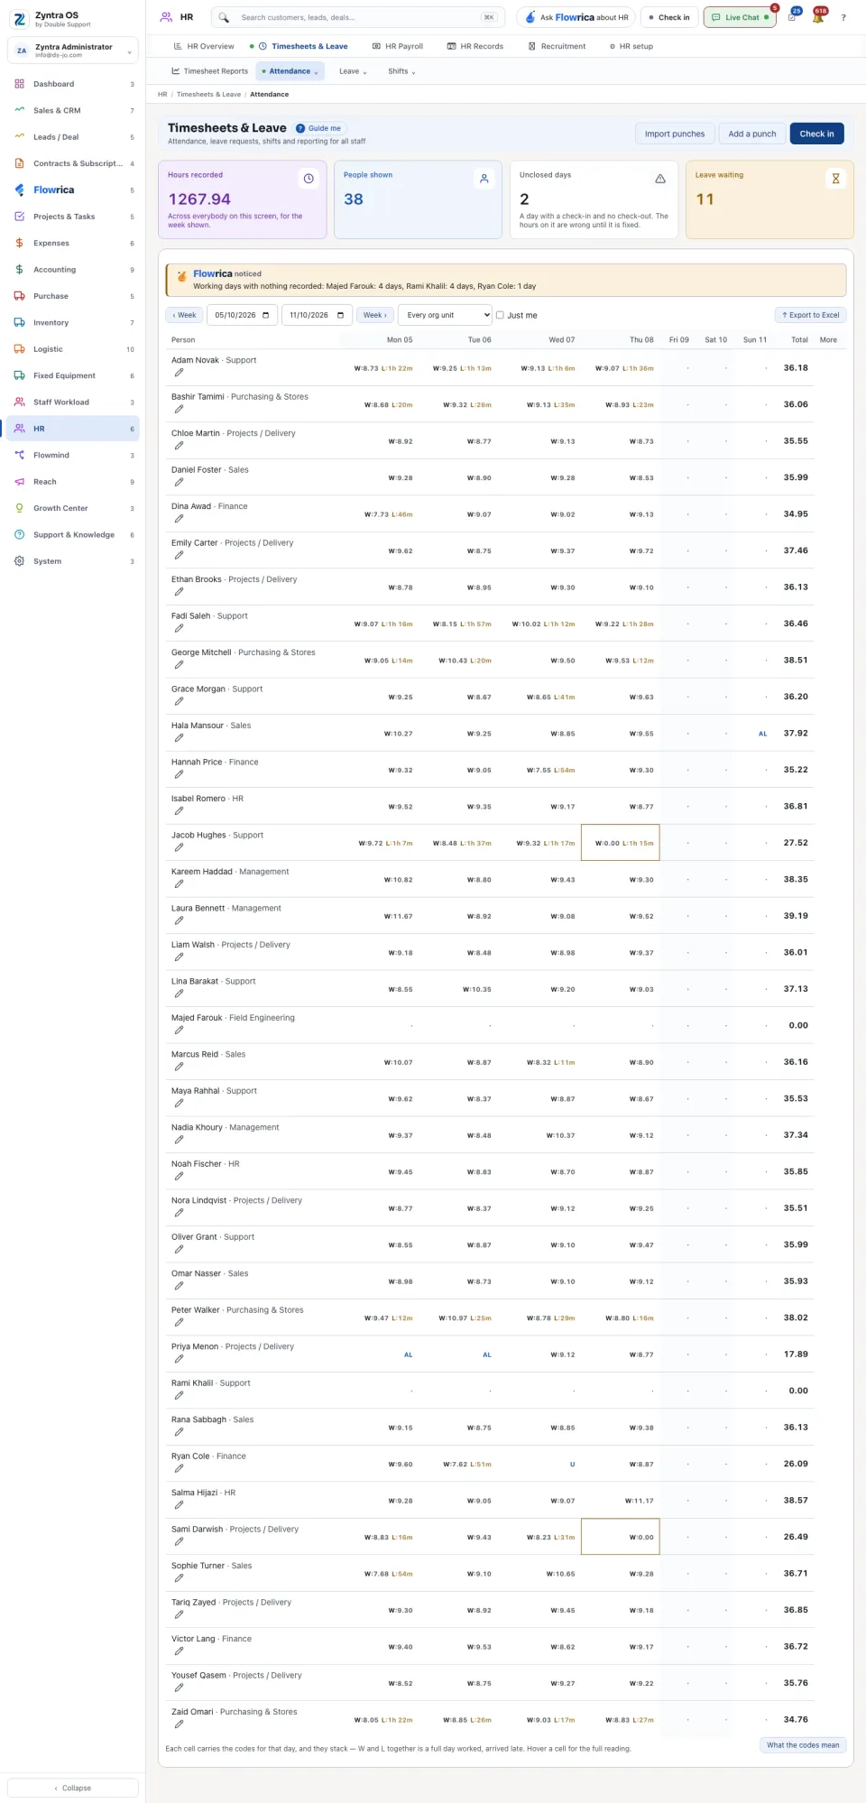Click the start date field 05/10/2026
The width and height of the screenshot is (866, 1803).
tap(243, 315)
